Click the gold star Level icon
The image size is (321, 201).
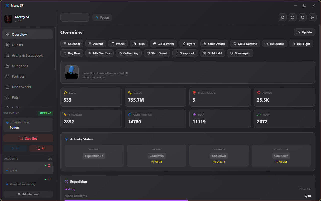(x=66, y=93)
